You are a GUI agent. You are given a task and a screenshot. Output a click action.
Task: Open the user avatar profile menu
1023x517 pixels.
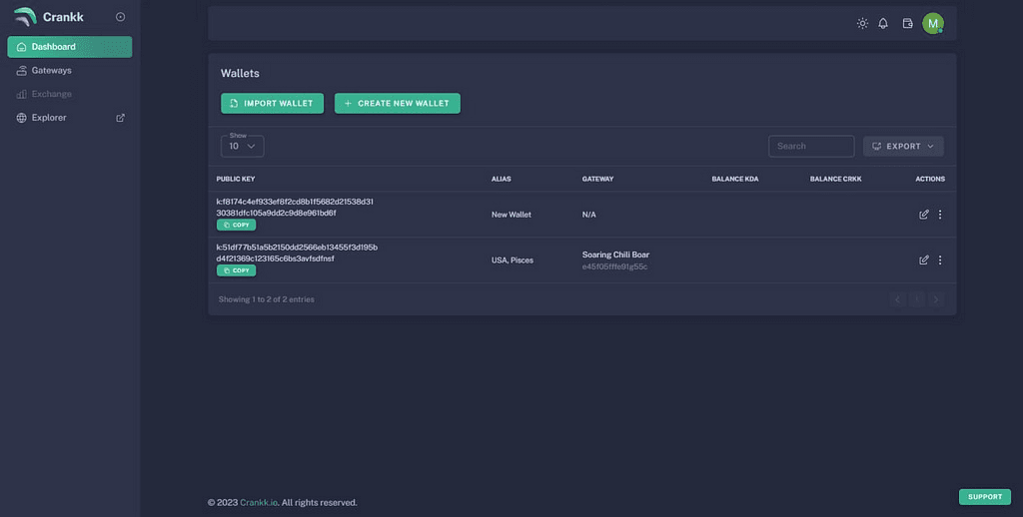tap(933, 23)
